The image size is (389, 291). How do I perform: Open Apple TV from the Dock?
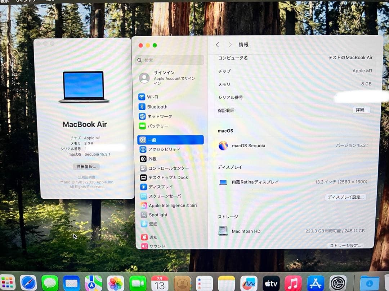pos(271,283)
